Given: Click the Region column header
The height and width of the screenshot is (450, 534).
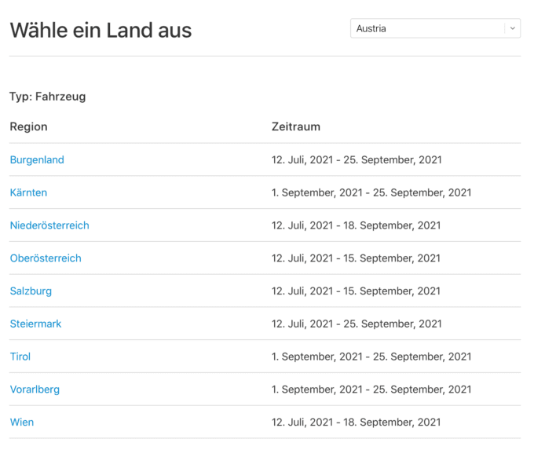Looking at the screenshot, I should tap(28, 126).
